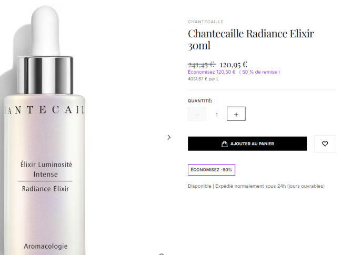Click the shopping bag icon in button

224,144
